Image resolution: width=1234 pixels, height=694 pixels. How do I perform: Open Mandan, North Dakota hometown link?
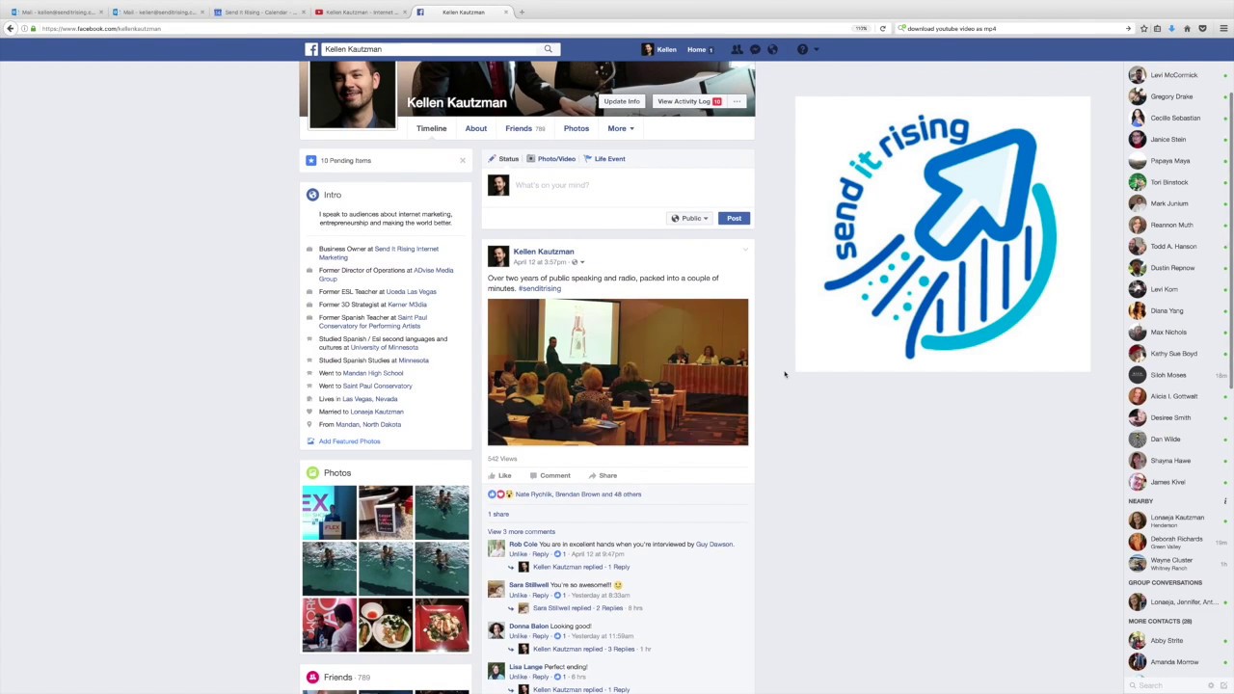368,425
